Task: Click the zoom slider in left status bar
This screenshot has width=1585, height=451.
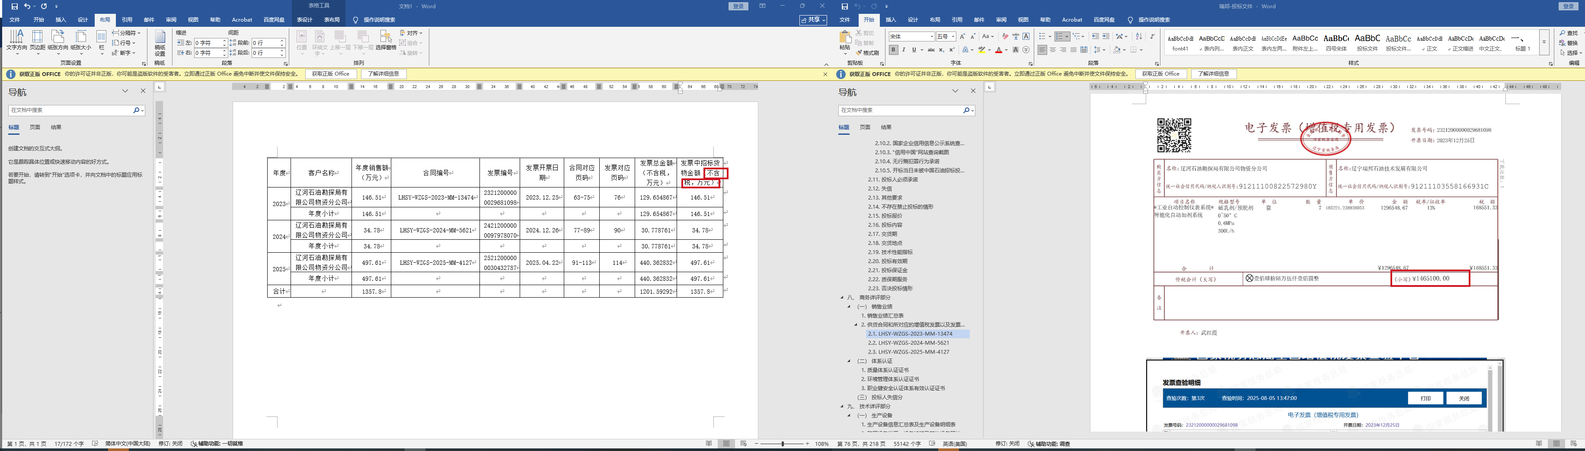Action: [x=783, y=444]
